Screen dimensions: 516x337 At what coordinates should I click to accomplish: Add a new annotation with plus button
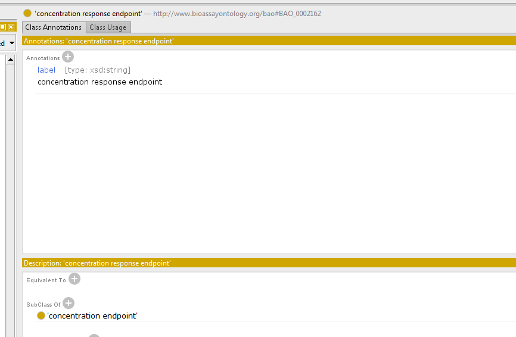coord(68,57)
